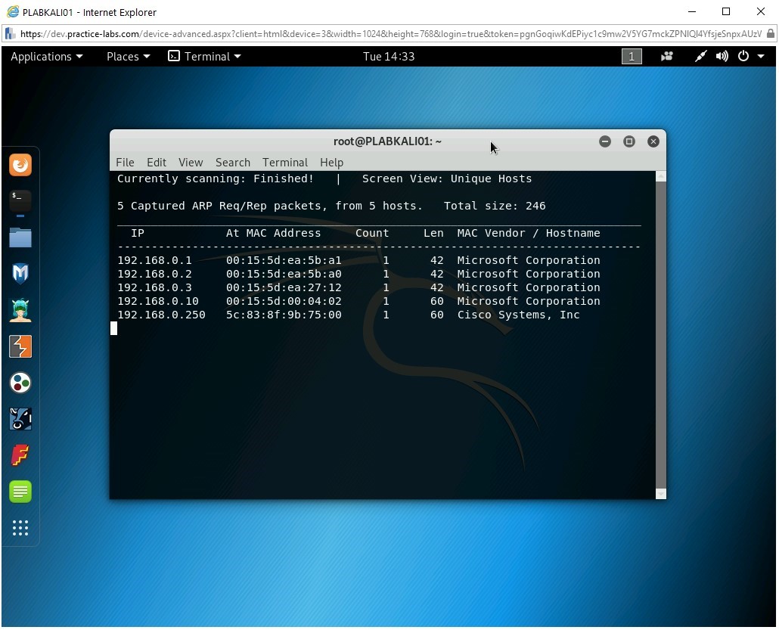Image resolution: width=779 pixels, height=630 pixels.
Task: Expand the Applications menu in top bar
Action: click(x=46, y=57)
